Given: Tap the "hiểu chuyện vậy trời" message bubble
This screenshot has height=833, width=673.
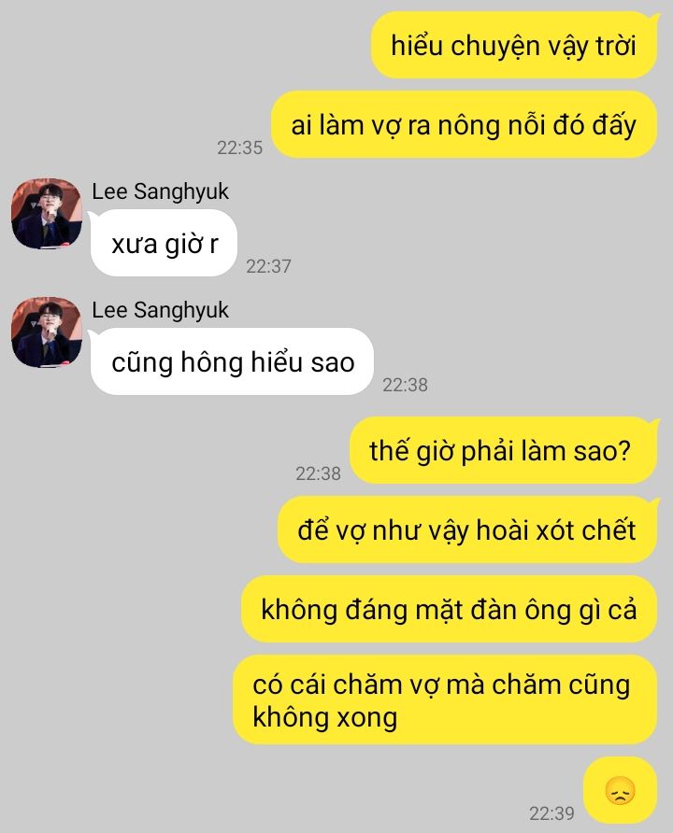Looking at the screenshot, I should 514,45.
